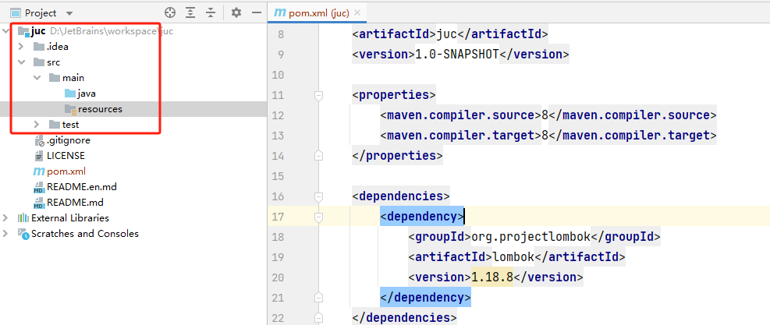Image resolution: width=770 pixels, height=325 pixels.
Task: Hide the Project tool window
Action: point(257,12)
